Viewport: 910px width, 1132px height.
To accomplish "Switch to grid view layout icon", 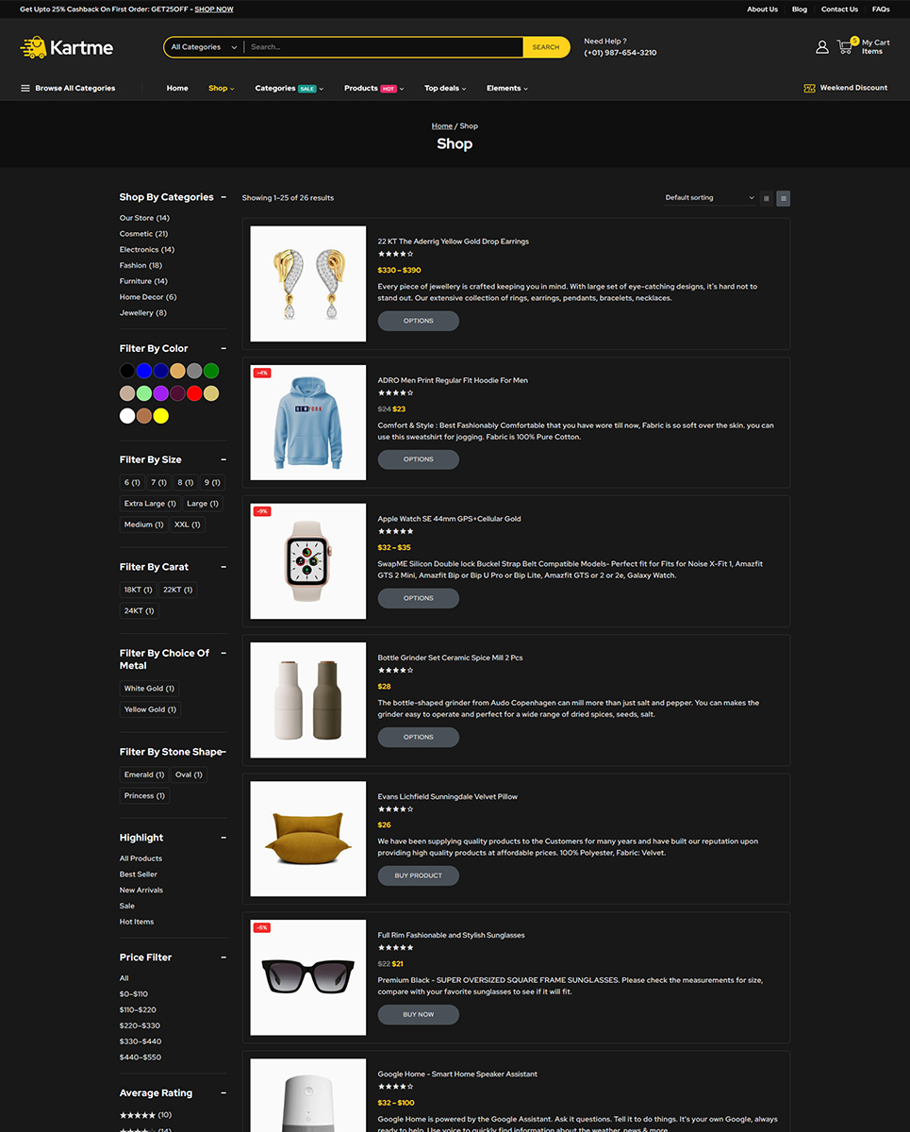I will pyautogui.click(x=767, y=198).
